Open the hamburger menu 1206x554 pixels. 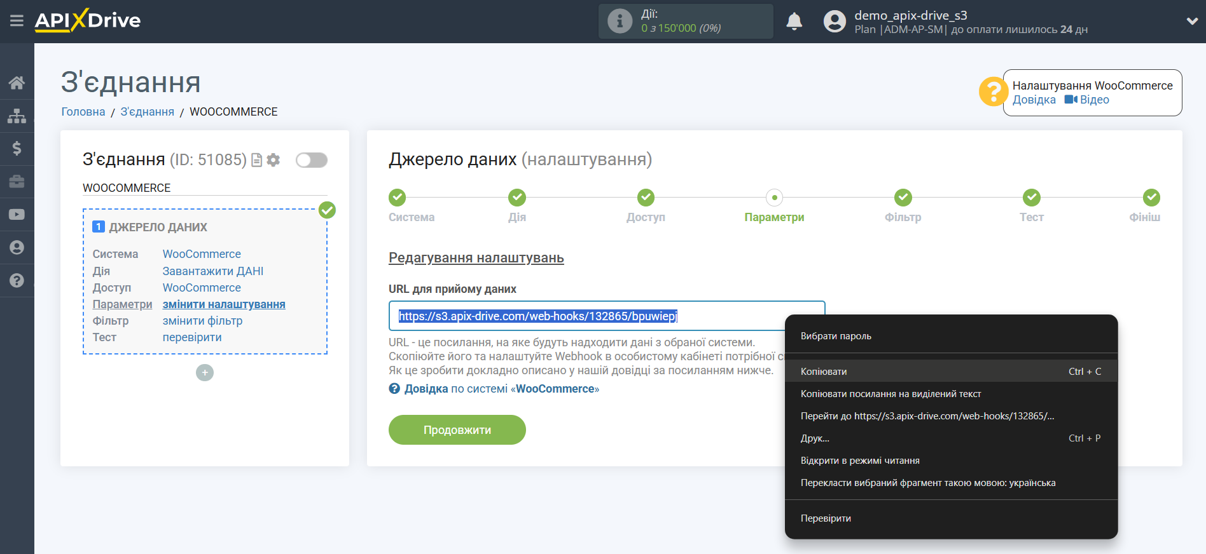[17, 21]
